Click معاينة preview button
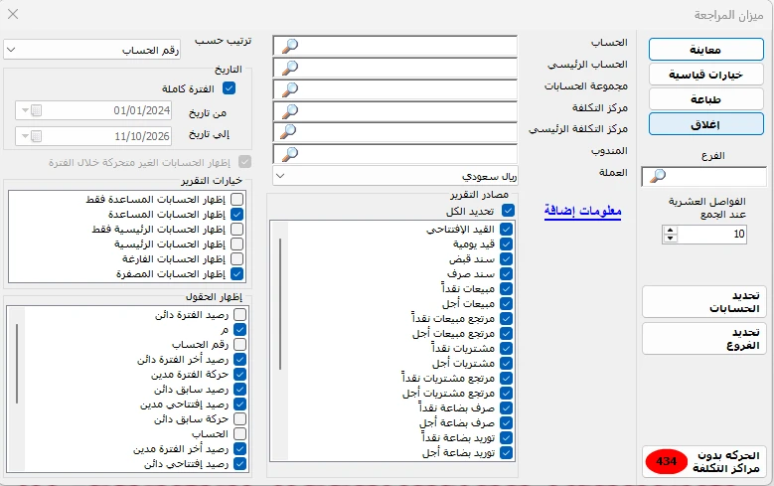 pyautogui.click(x=705, y=50)
